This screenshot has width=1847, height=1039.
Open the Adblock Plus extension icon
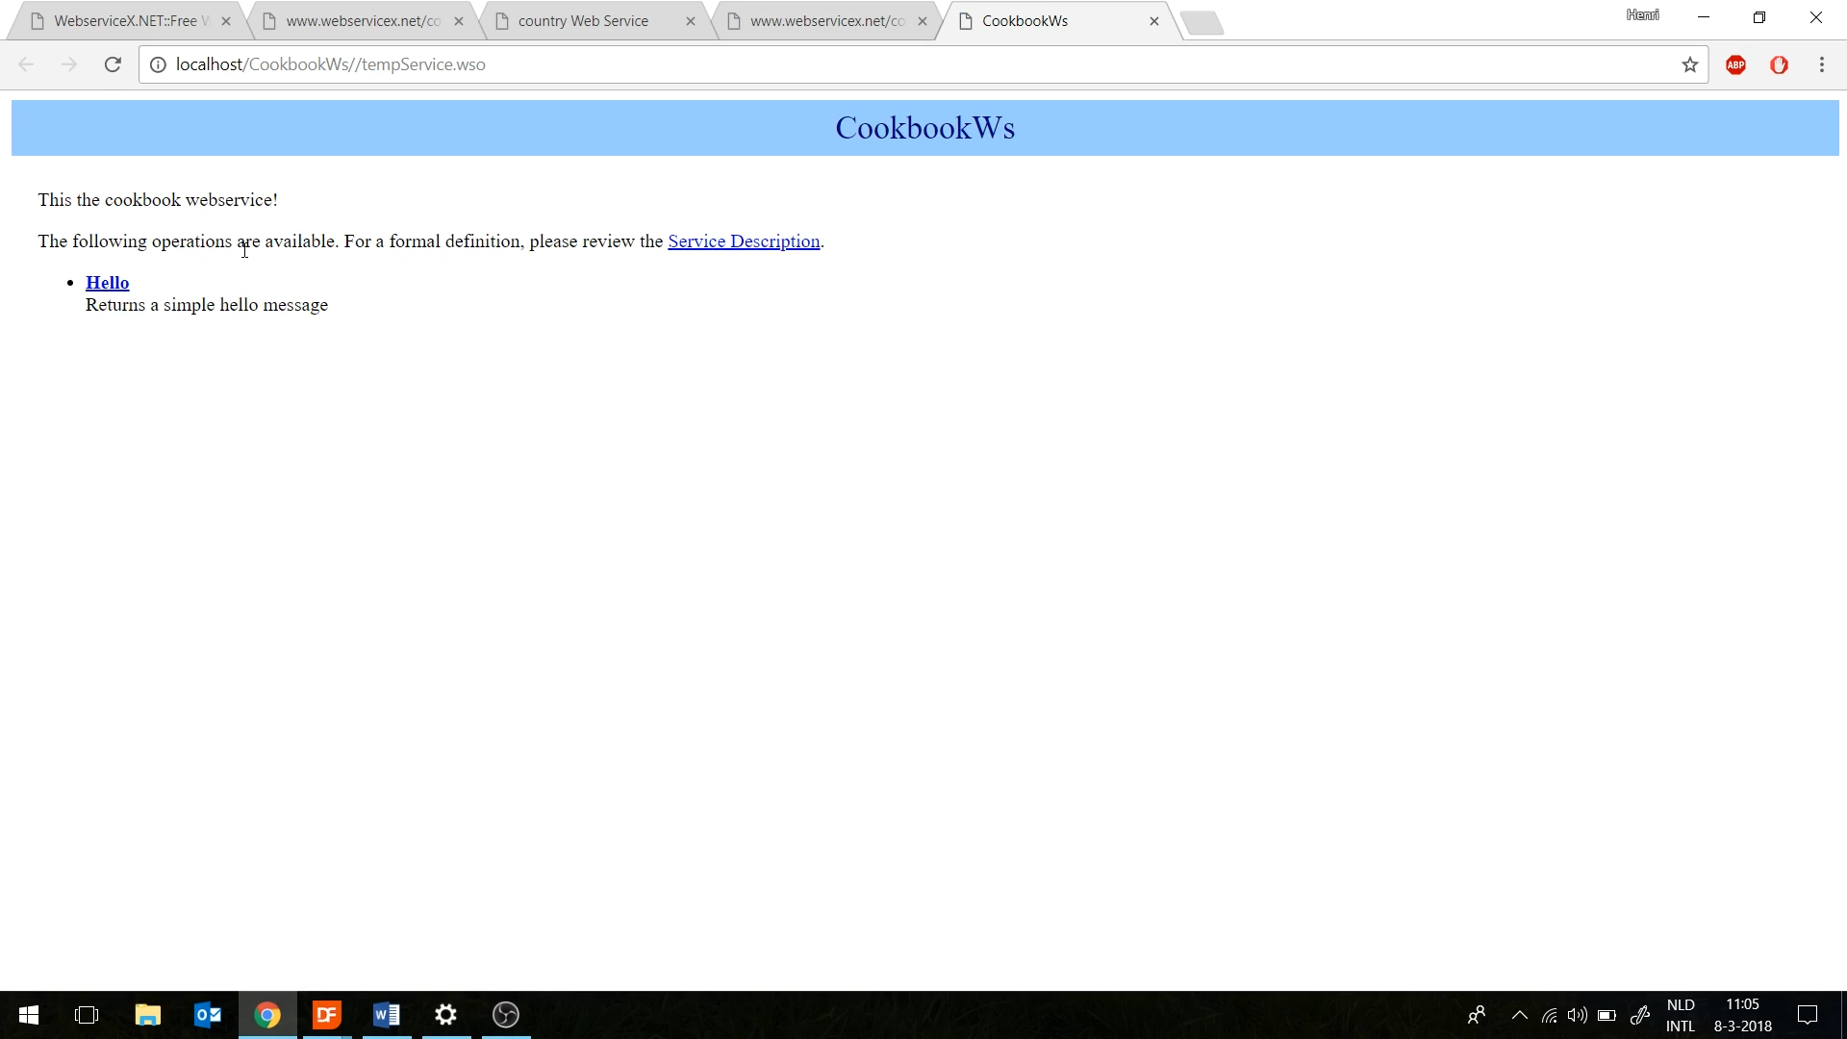point(1735,64)
